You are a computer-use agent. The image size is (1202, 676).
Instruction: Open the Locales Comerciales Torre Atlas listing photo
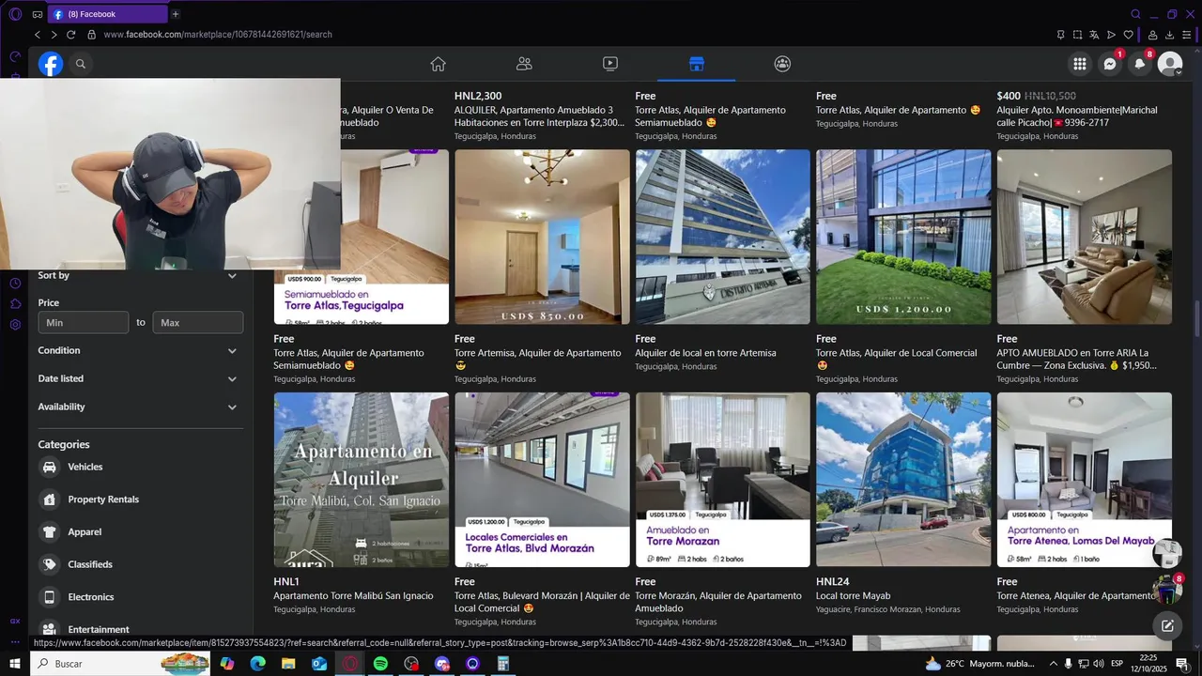[542, 480]
